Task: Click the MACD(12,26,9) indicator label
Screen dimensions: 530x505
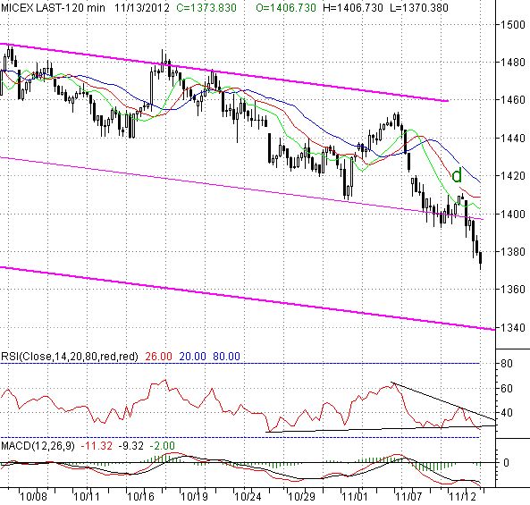Action: (x=38, y=445)
